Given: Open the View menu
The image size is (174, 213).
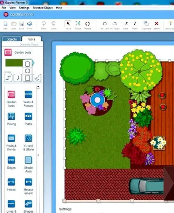Looking at the screenshot, I should [x=12, y=8].
